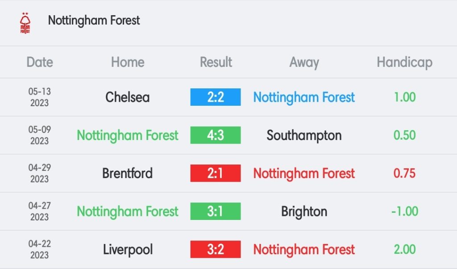Select the Result column header

(x=216, y=62)
